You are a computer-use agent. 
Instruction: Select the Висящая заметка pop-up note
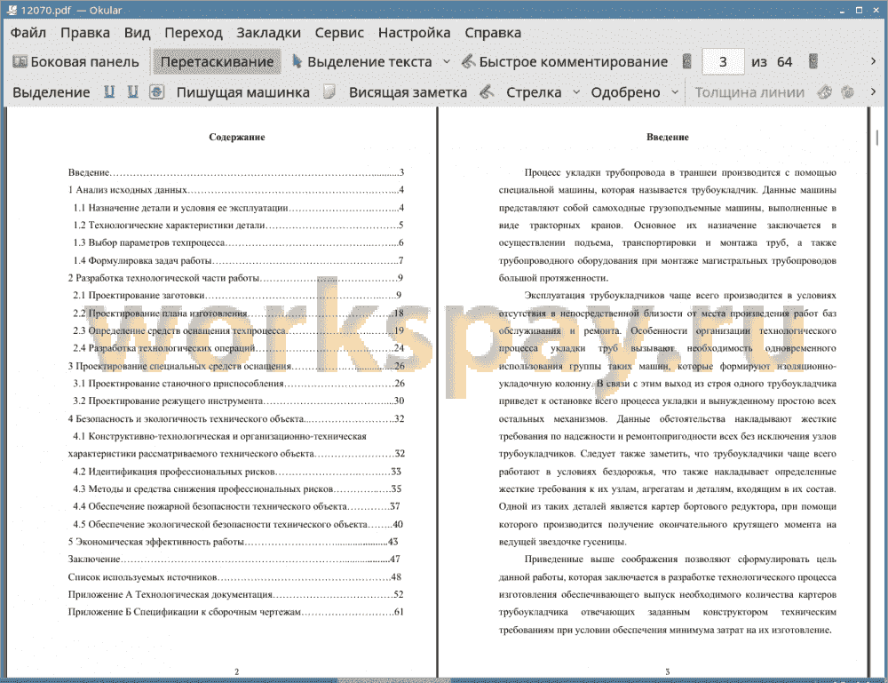click(408, 92)
